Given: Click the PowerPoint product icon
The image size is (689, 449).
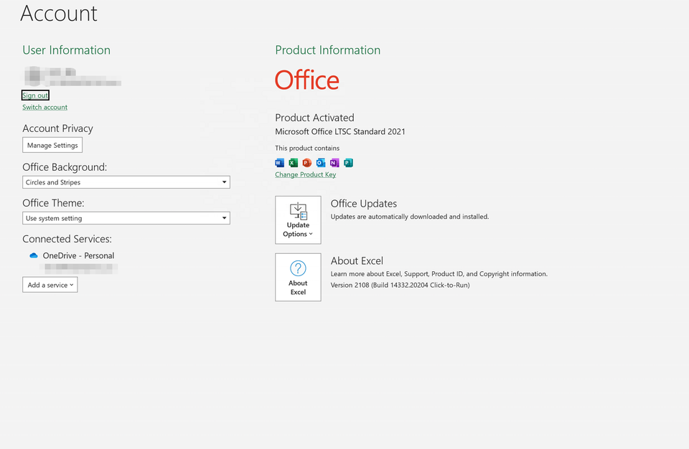Looking at the screenshot, I should [306, 163].
